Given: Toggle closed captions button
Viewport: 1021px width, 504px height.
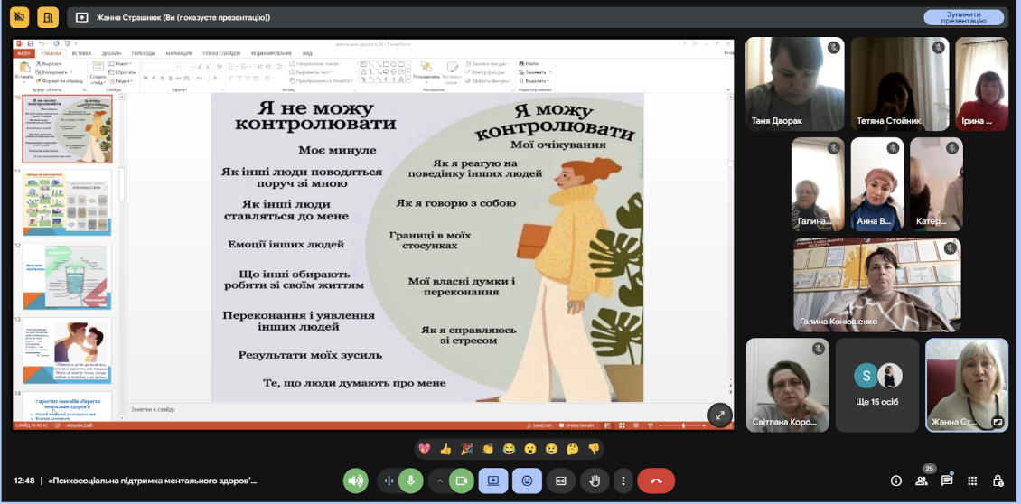Looking at the screenshot, I should 560,481.
